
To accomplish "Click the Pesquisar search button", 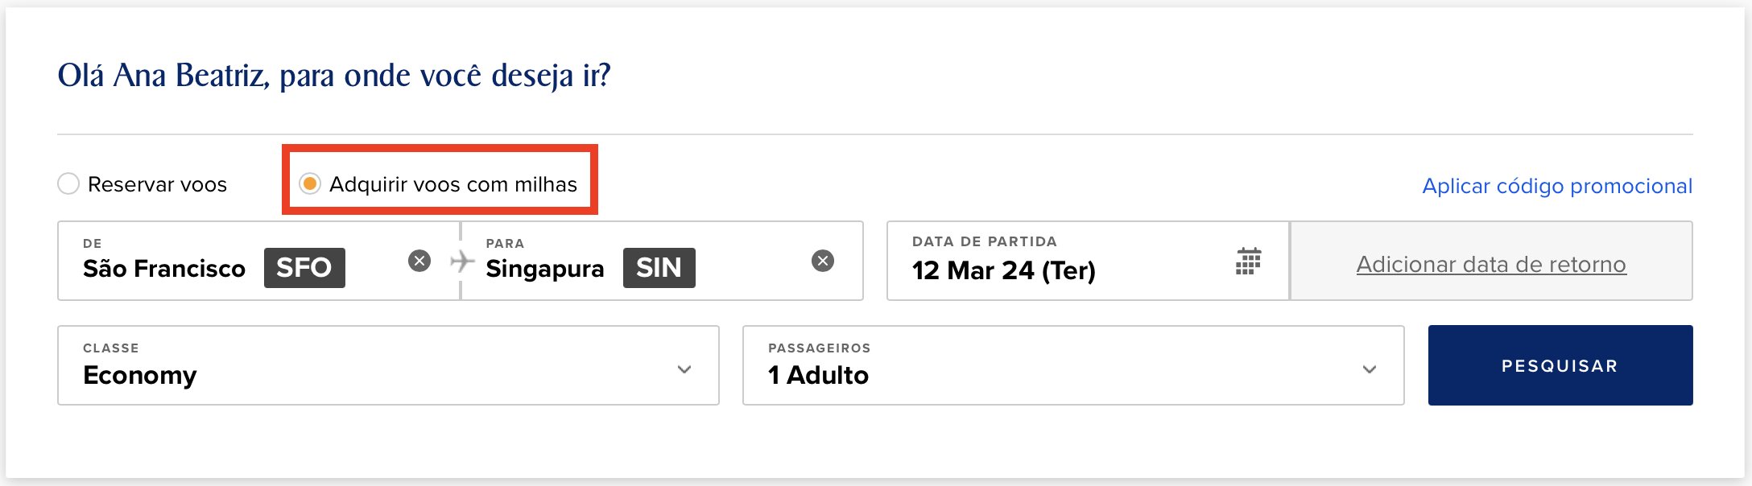I will coord(1560,365).
